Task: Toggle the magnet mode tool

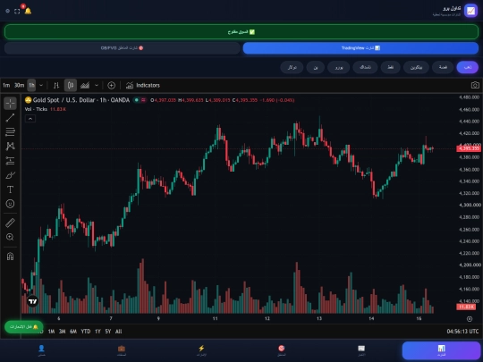Action: coord(10,257)
